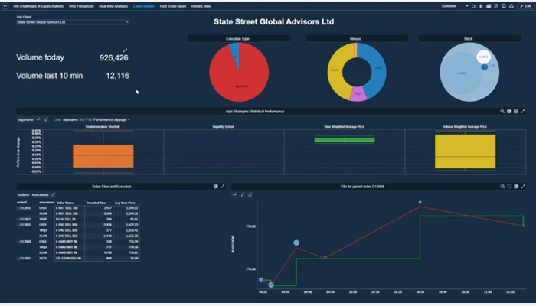Click the Order Name column header
The image size is (536, 306).
tap(65, 203)
